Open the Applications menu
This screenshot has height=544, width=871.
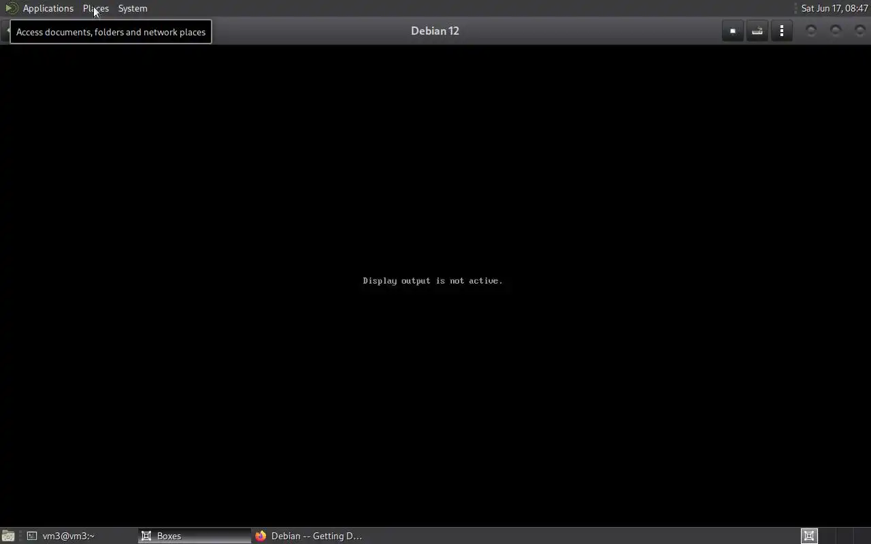coord(48,8)
